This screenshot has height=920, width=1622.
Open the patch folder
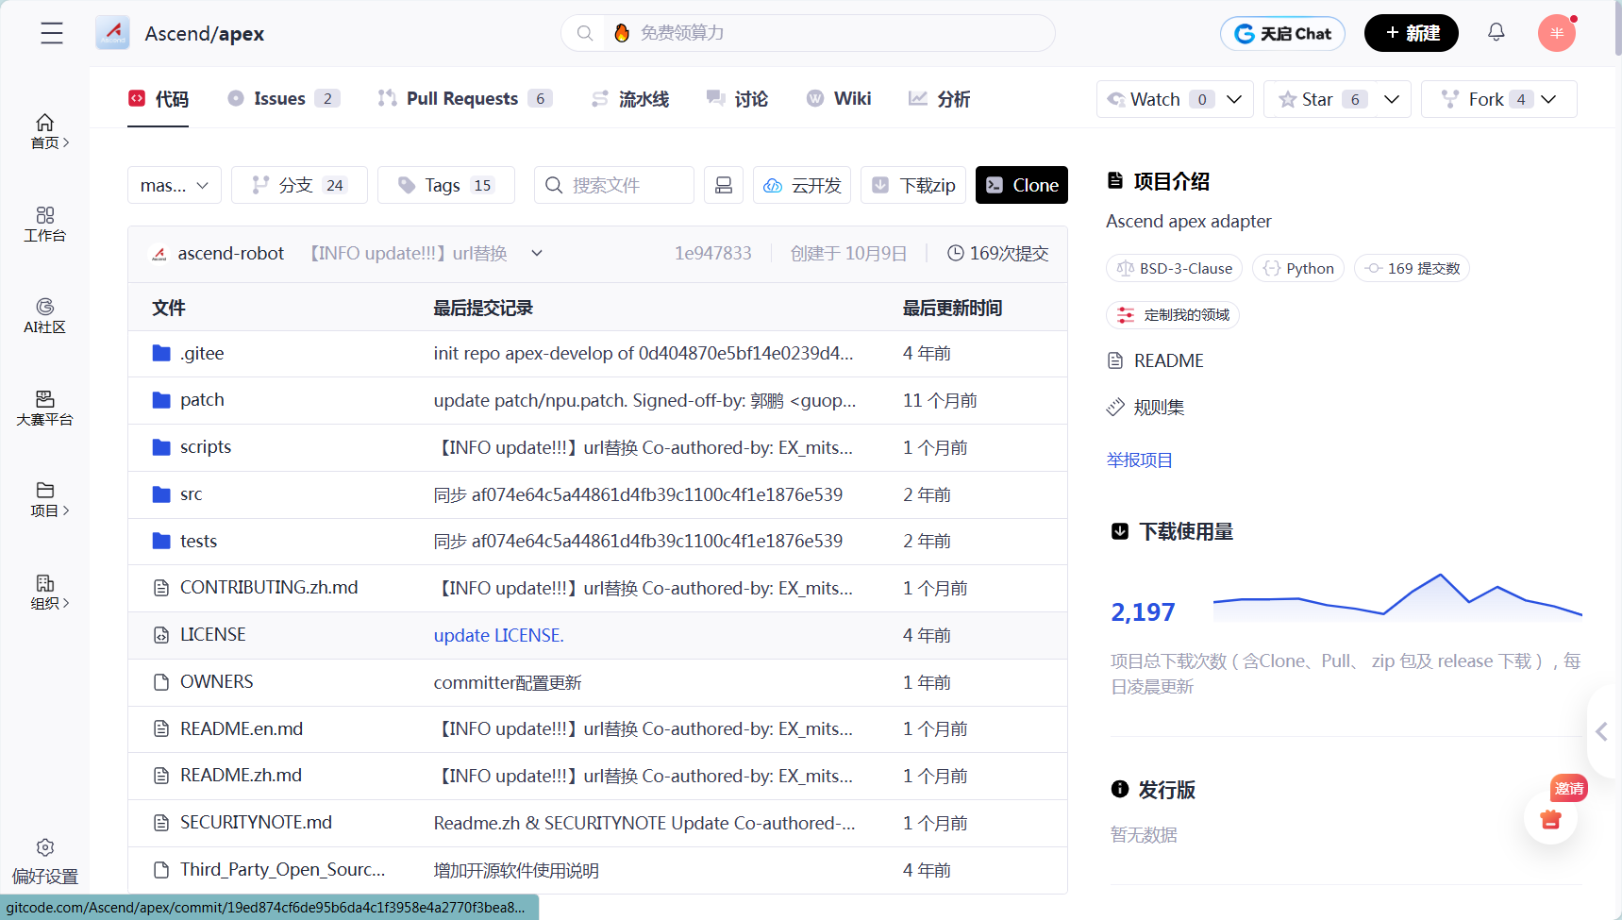pyautogui.click(x=202, y=400)
